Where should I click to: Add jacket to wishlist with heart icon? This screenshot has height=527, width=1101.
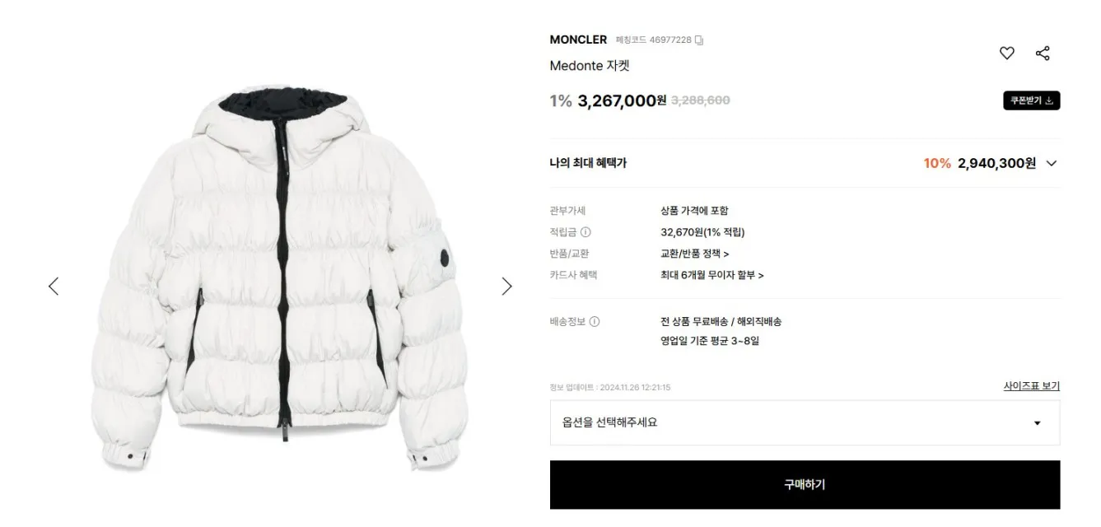click(x=1006, y=54)
